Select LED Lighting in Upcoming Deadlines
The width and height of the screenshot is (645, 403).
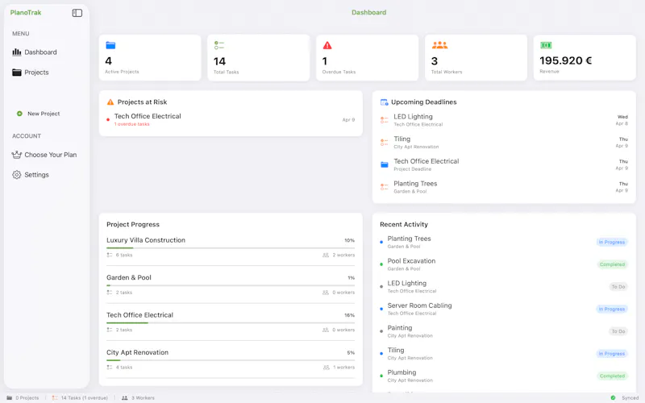[504, 120]
